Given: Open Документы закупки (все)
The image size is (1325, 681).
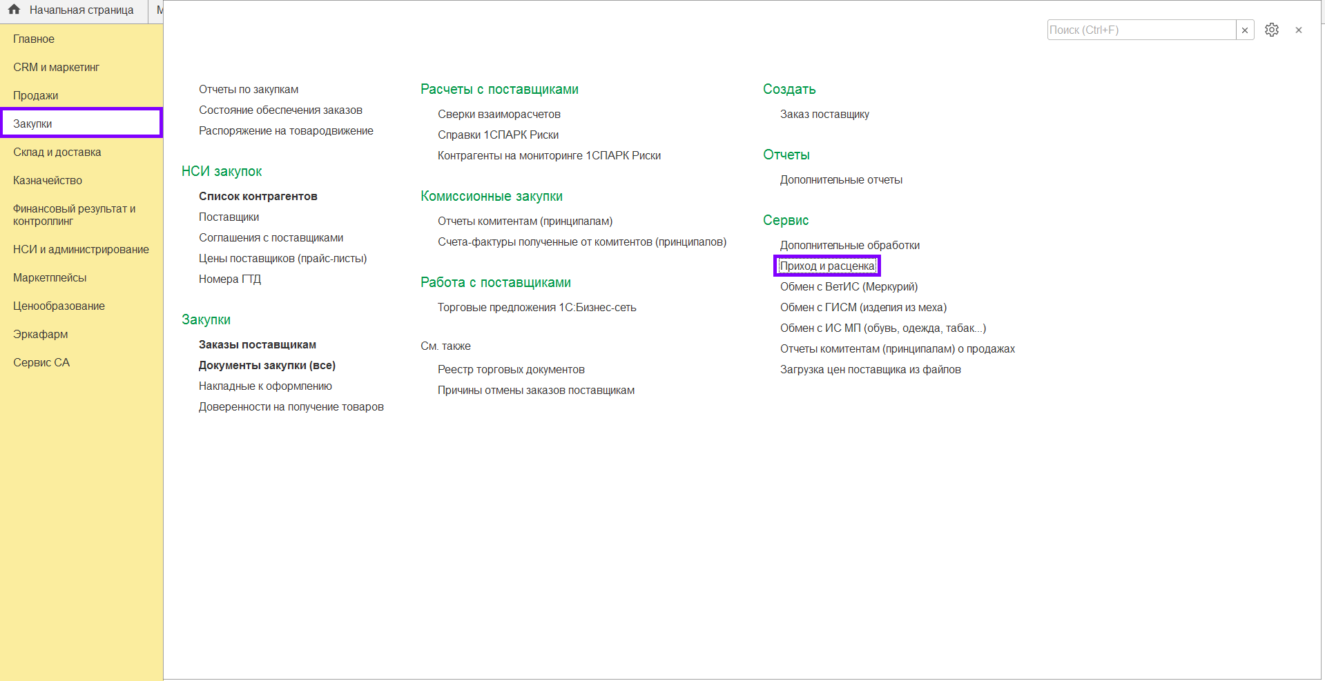Looking at the screenshot, I should coord(267,366).
